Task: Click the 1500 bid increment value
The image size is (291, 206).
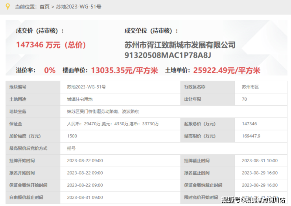Action: pos(72,136)
